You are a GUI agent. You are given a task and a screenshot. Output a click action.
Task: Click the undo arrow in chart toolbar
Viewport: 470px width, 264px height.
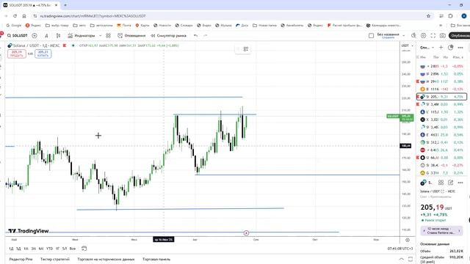[x=195, y=36]
